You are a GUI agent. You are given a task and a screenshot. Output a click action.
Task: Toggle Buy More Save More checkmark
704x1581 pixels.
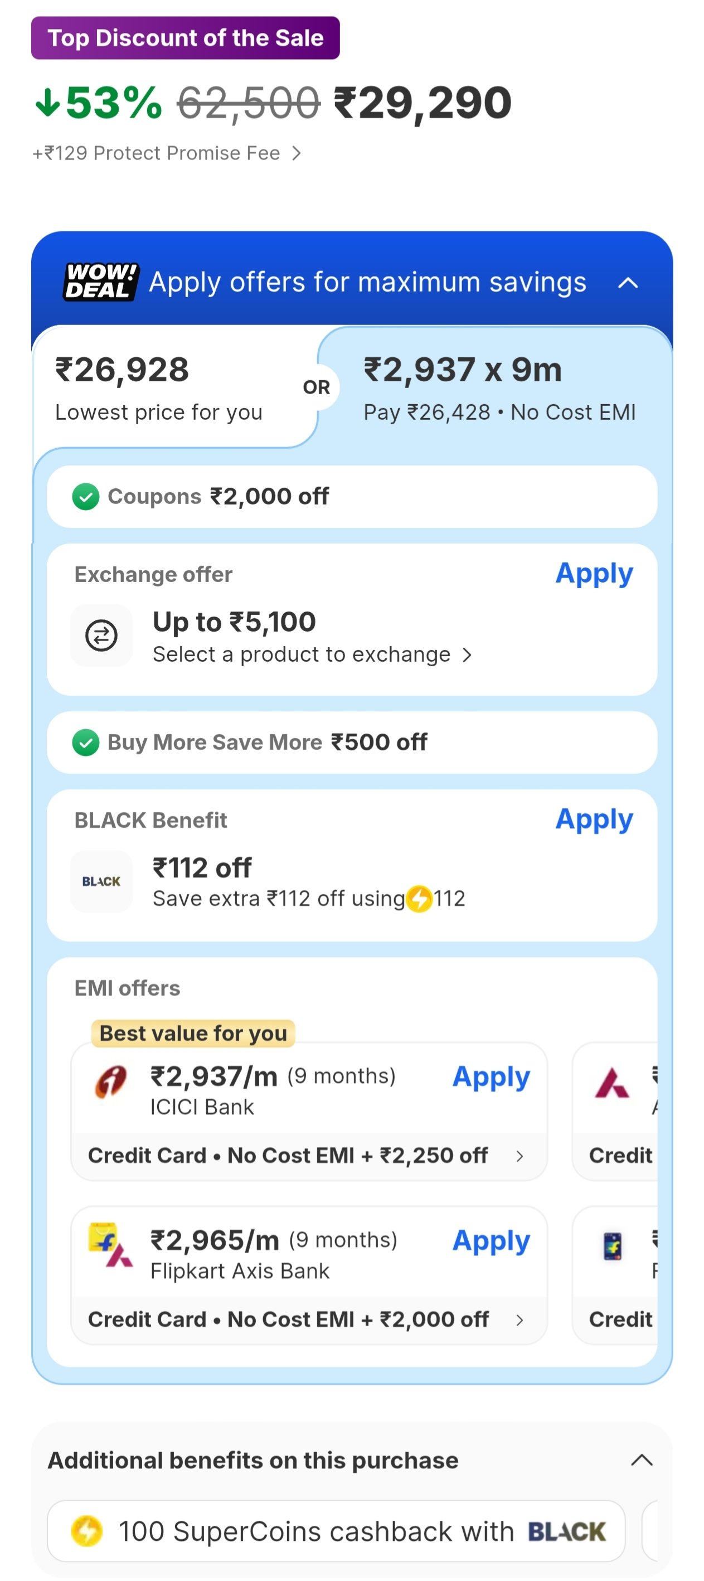[x=86, y=743]
